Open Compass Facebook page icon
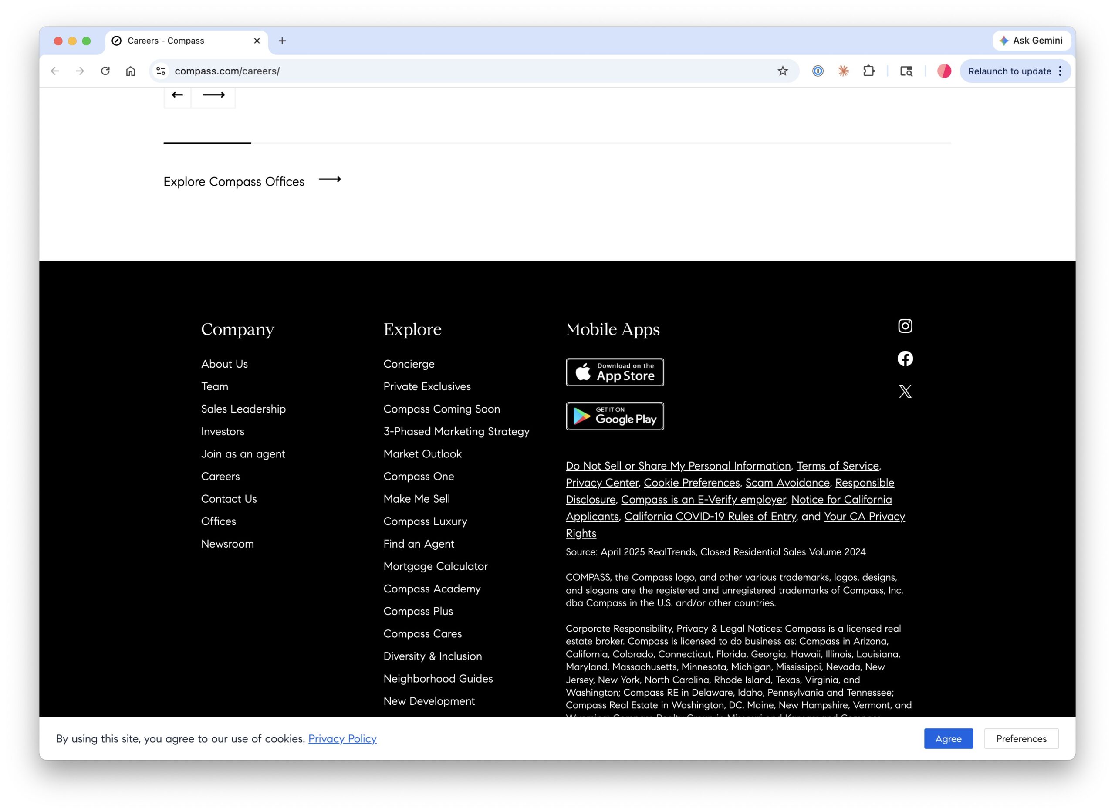 [x=905, y=359]
